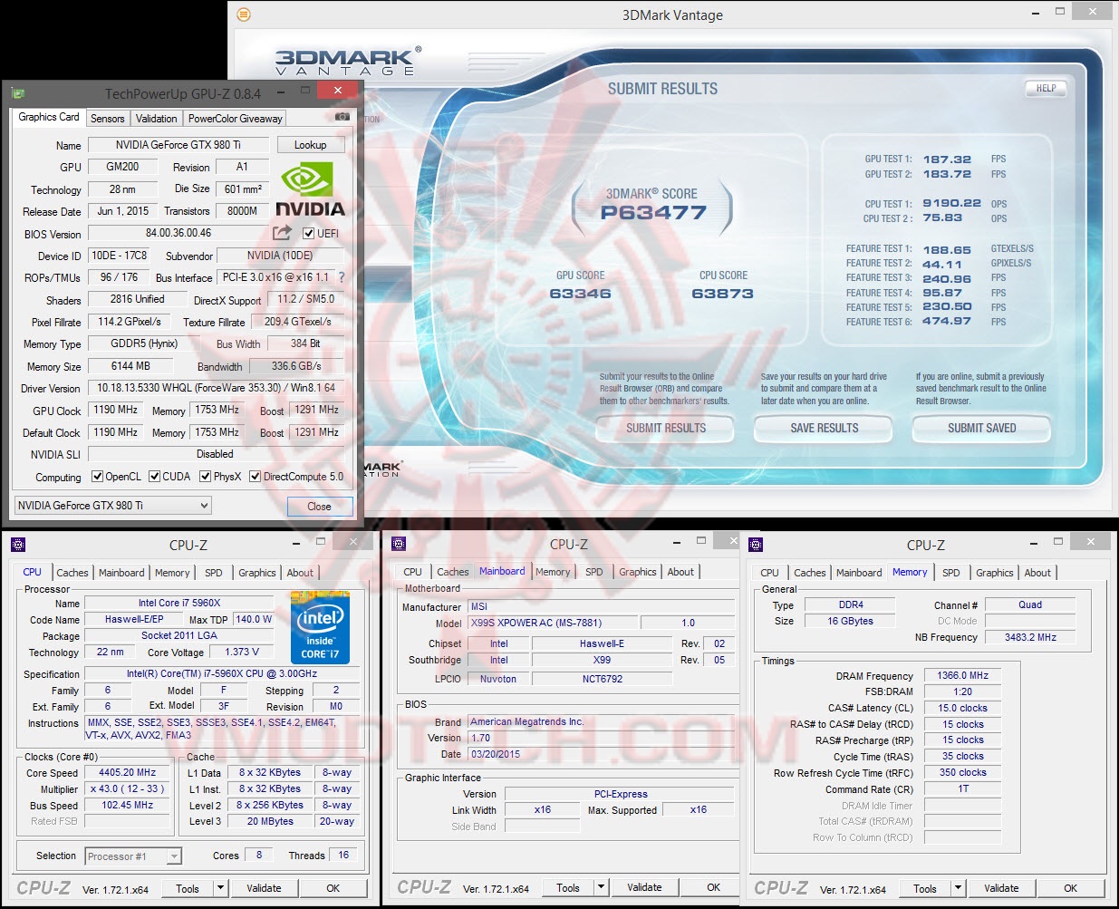Image resolution: width=1119 pixels, height=909 pixels.
Task: Open the SPD tab in CPU-Z
Action: pyautogui.click(x=215, y=572)
